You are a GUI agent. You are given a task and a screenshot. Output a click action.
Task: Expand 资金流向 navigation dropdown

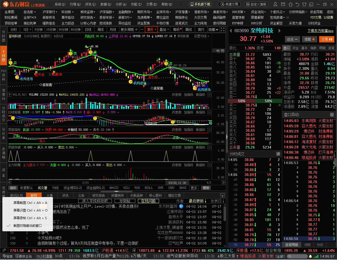(258, 12)
